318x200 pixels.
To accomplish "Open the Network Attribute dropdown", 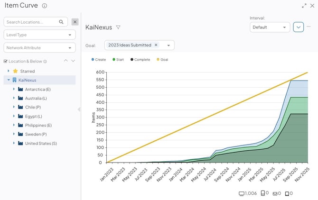I will pyautogui.click(x=40, y=48).
